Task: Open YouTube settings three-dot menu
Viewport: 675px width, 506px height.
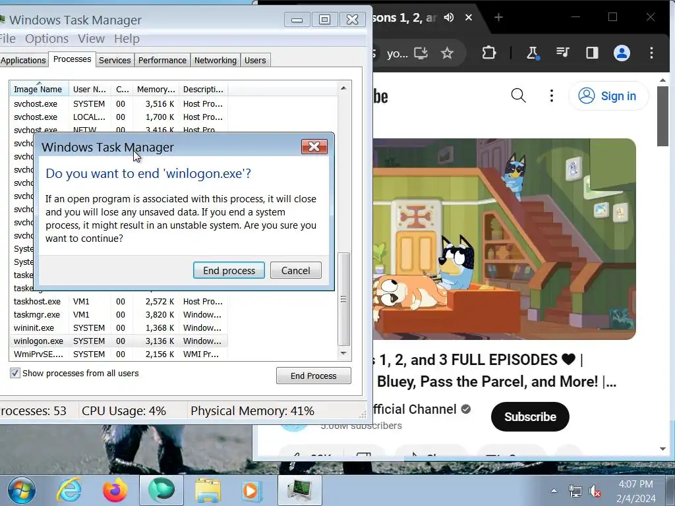Action: coord(552,96)
